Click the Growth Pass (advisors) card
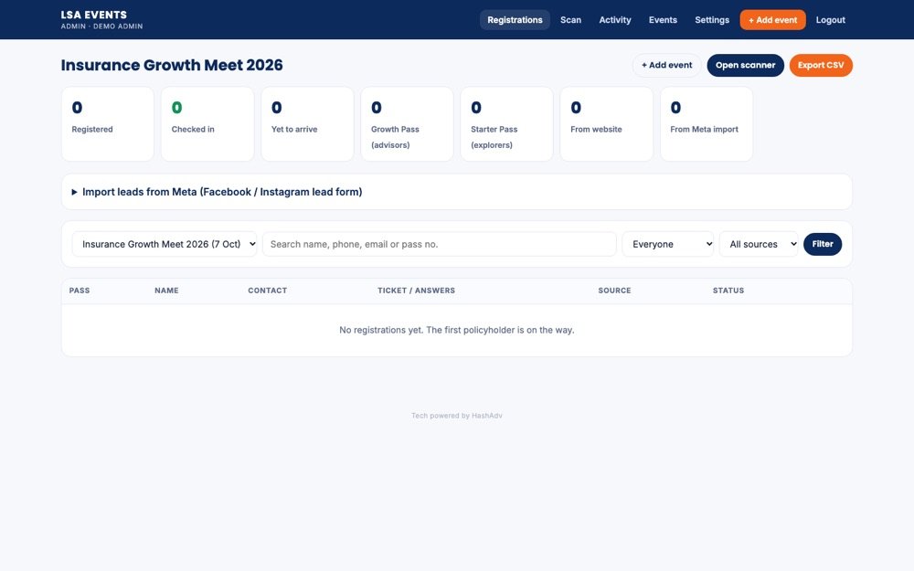Image resolution: width=914 pixels, height=571 pixels. click(x=407, y=124)
